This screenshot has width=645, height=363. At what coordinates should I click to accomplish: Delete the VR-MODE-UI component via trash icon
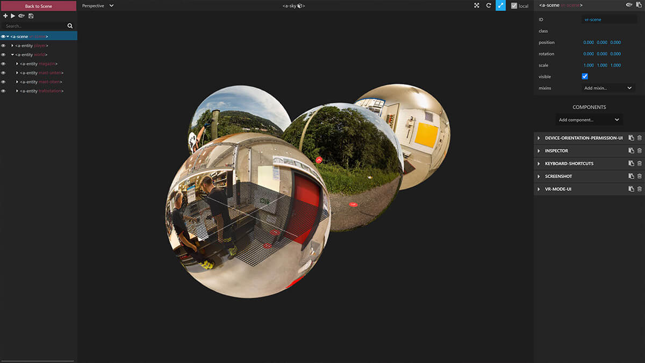[x=640, y=189]
